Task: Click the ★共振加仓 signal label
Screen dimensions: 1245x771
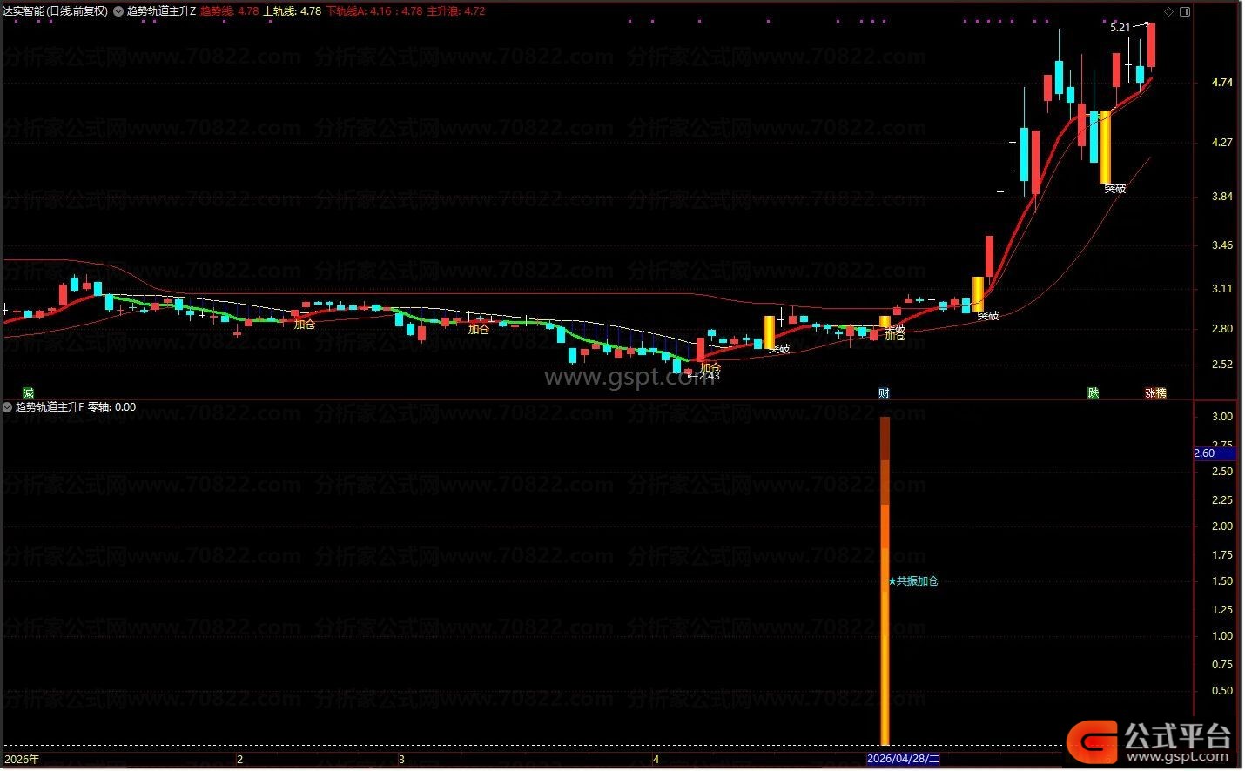Action: click(x=913, y=580)
